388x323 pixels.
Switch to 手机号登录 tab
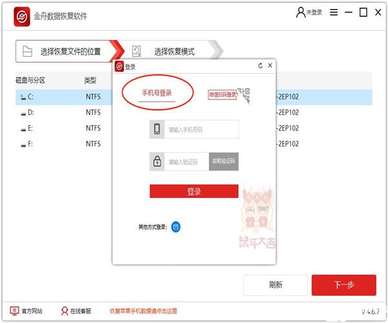coord(156,93)
